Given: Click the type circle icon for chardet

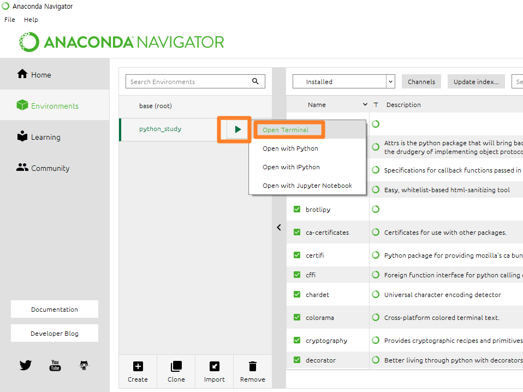Looking at the screenshot, I should pos(376,295).
